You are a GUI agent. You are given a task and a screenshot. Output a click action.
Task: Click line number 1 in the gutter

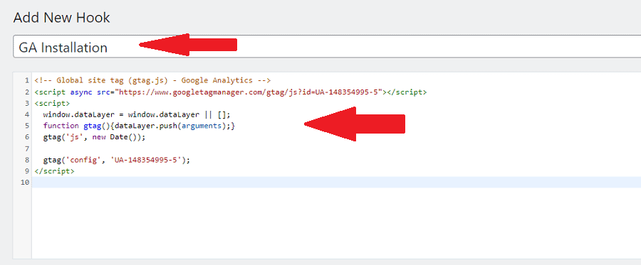(27, 80)
